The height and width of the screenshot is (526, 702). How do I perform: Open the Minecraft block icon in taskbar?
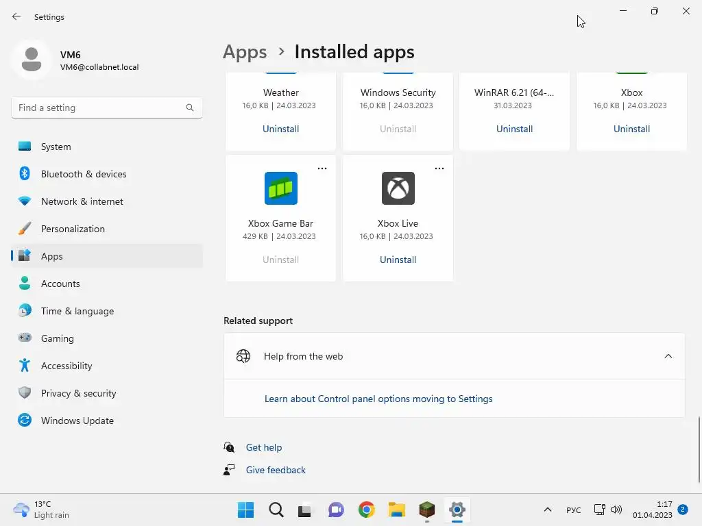pyautogui.click(x=426, y=510)
